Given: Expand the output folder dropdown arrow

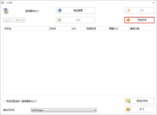Looking at the screenshot, I should click(95, 110).
